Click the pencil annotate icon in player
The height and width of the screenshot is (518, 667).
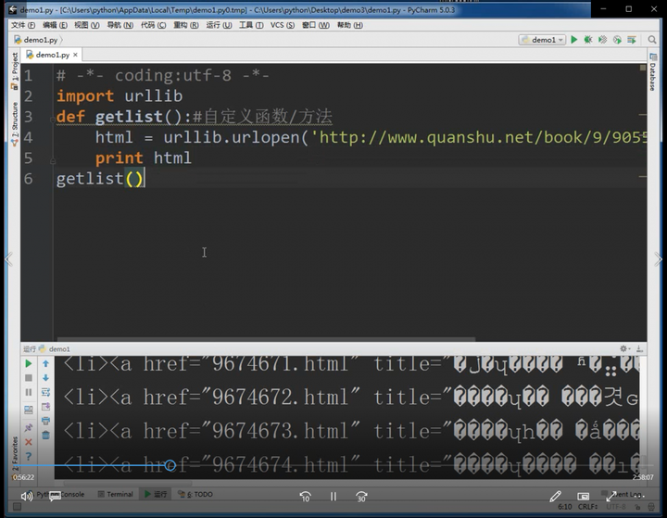point(555,497)
